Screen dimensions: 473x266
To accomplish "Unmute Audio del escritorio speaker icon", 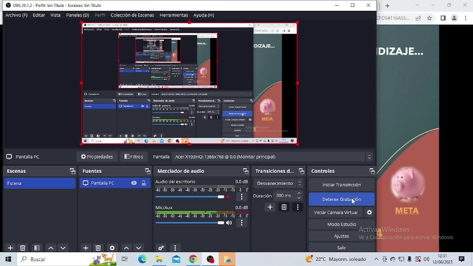I will click(229, 197).
